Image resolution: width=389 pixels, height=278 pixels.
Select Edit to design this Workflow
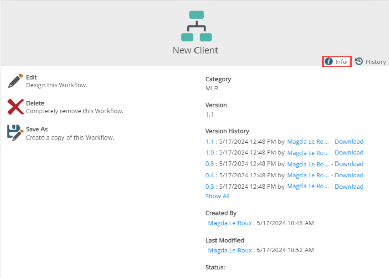(x=31, y=77)
